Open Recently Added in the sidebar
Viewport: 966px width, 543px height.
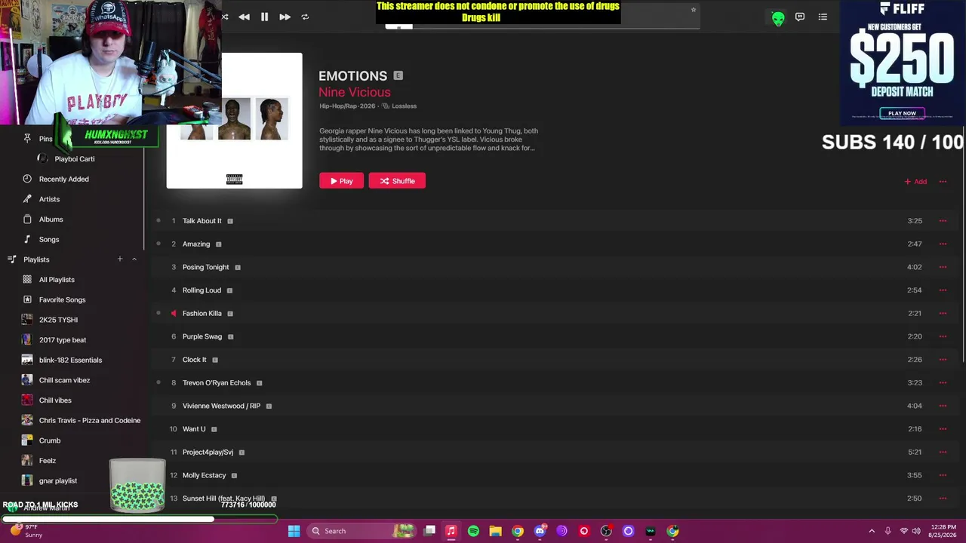tap(64, 179)
